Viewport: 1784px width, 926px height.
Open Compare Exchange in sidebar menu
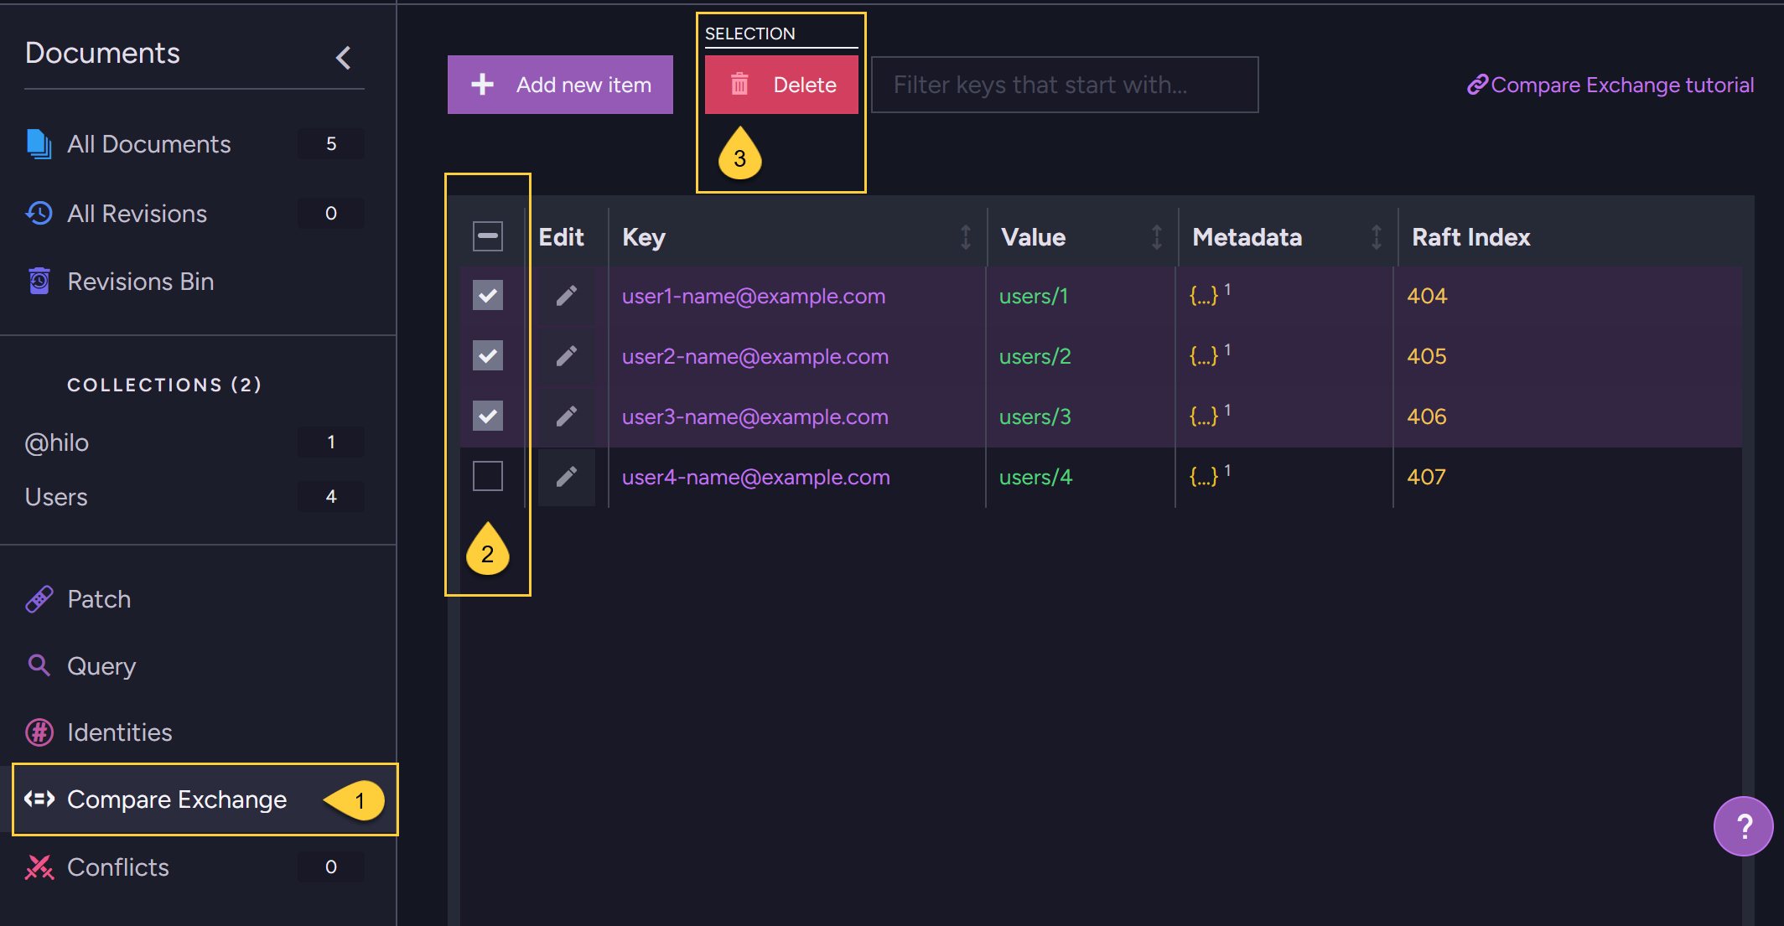pos(177,799)
